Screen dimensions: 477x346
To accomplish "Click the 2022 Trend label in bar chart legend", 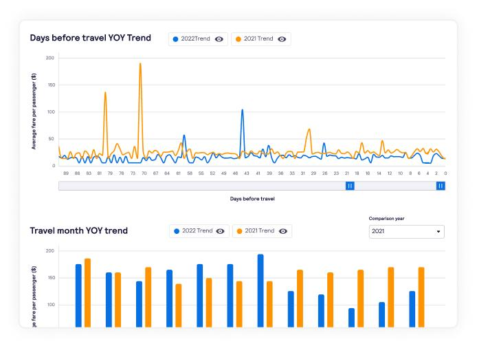I will click(x=197, y=231).
